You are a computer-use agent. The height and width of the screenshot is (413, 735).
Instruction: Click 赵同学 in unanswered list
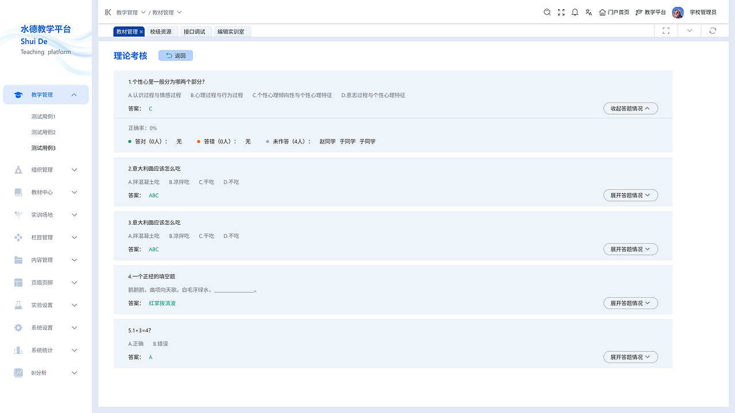point(327,141)
